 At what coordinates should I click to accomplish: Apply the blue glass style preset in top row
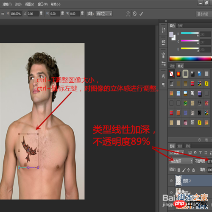[x=199, y=74]
